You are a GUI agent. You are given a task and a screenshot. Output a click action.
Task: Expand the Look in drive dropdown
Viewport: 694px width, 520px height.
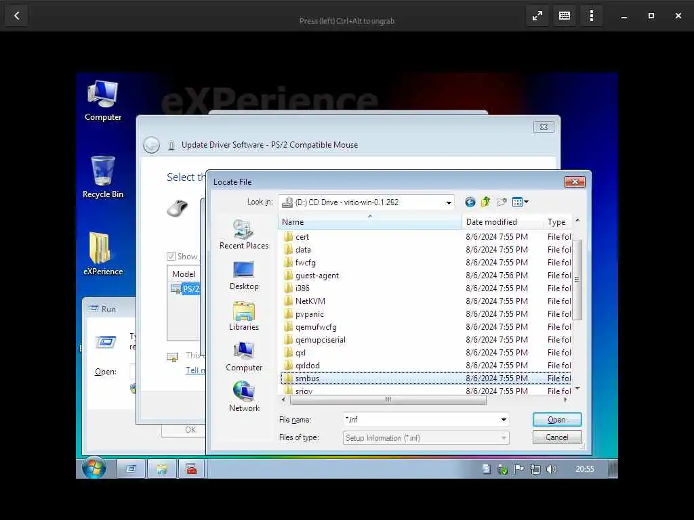(449, 202)
